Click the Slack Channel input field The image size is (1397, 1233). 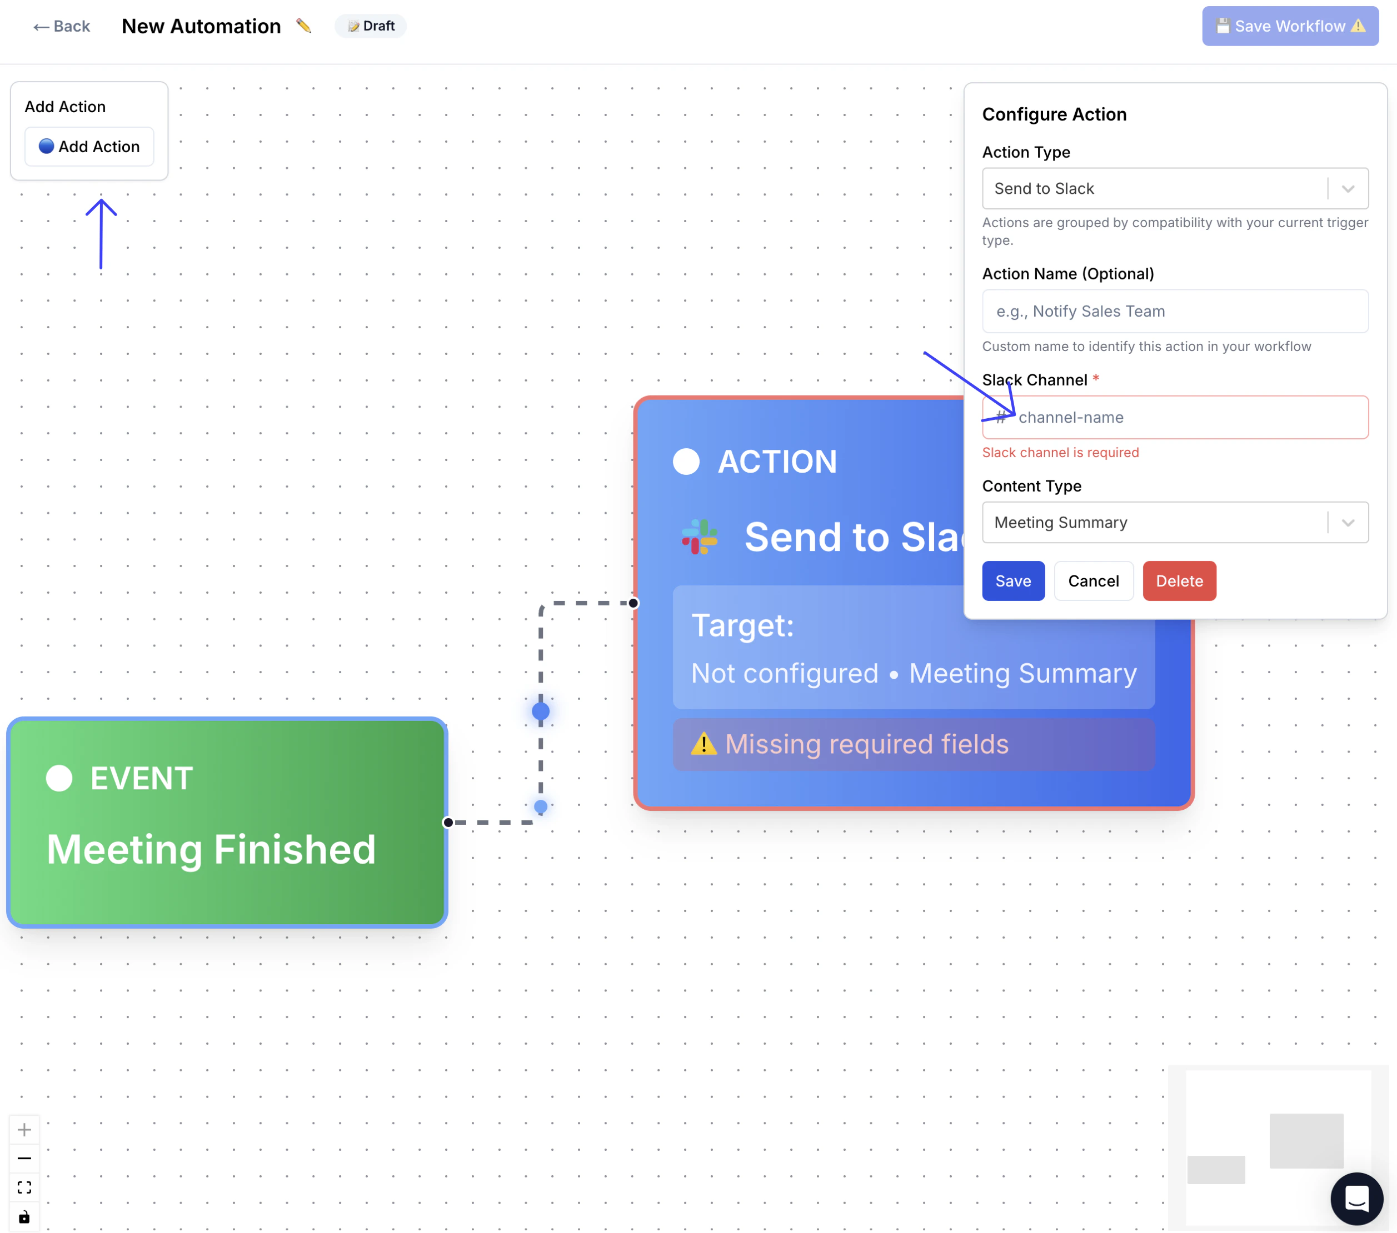[x=1174, y=417]
